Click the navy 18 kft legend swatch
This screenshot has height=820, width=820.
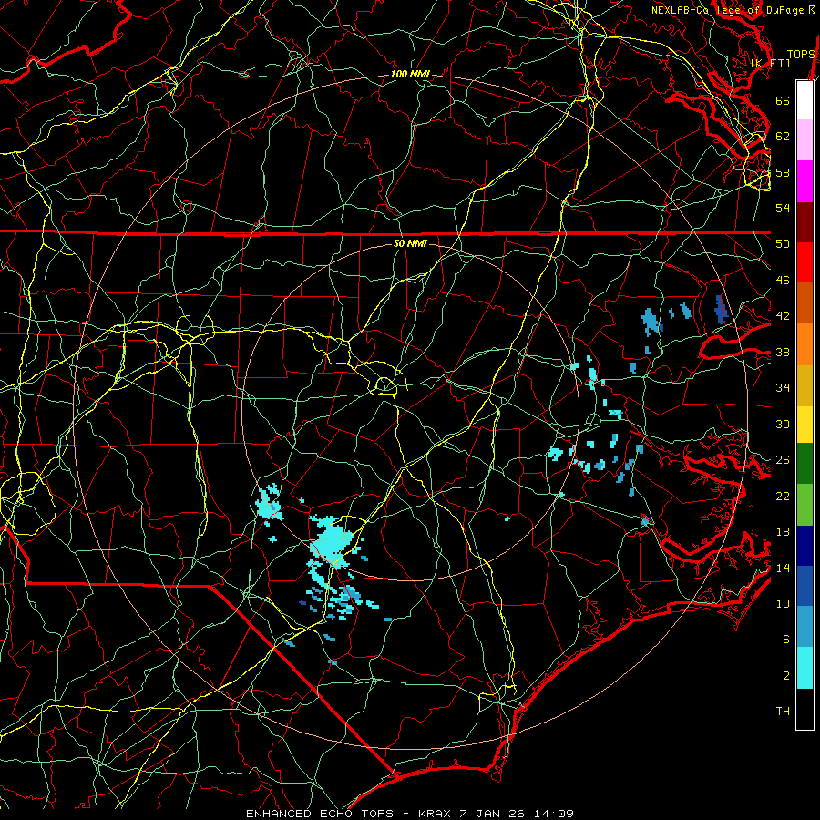pos(805,546)
